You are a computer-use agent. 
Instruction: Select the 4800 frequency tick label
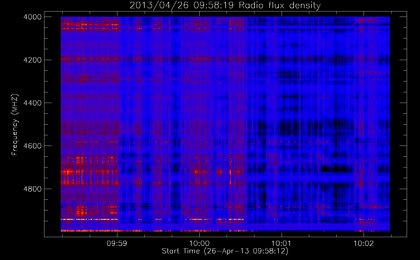pos(32,189)
